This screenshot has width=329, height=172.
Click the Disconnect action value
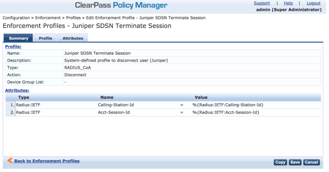(x=75, y=75)
